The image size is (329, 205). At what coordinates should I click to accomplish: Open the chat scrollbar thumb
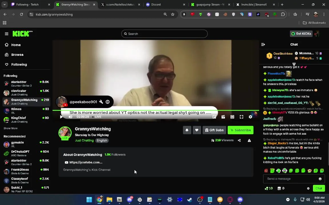(328, 154)
